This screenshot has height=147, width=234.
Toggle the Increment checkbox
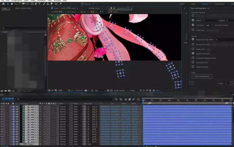pos(193,25)
